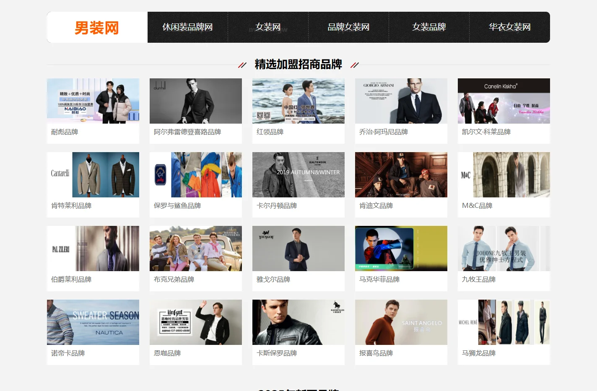
Task: Open the dunhill brand thumbnail
Action: pyautogui.click(x=196, y=101)
